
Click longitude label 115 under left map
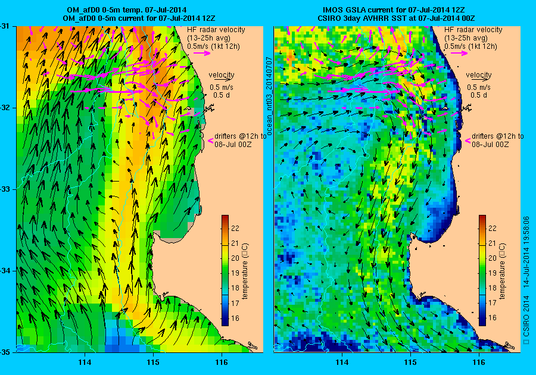pos(153,362)
